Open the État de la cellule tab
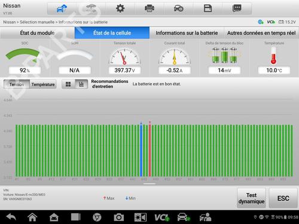The width and height of the screenshot is (299, 224). pyautogui.click(x=112, y=33)
